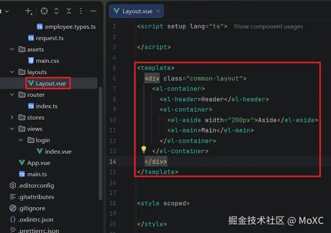This screenshot has height=233, width=331.
Task: Click the closing div tag on line 14
Action: tap(155, 162)
